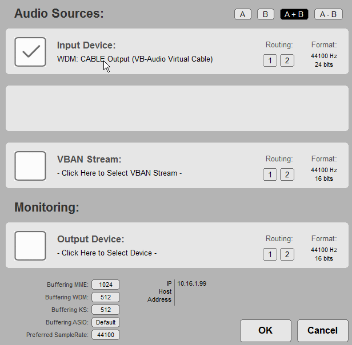Select the A + B mix mode
This screenshot has width=352, height=345.
[294, 15]
